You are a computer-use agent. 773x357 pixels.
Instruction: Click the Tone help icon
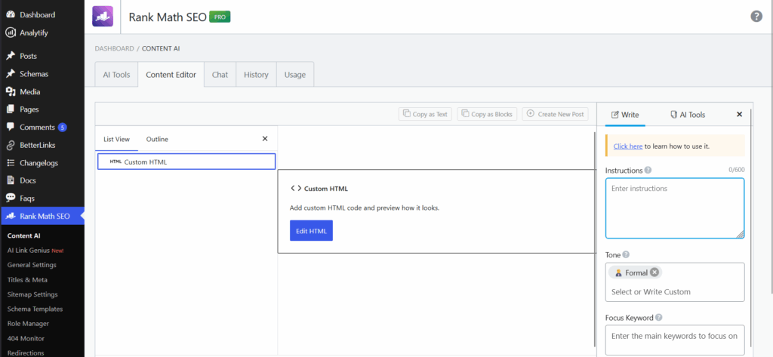coord(626,255)
